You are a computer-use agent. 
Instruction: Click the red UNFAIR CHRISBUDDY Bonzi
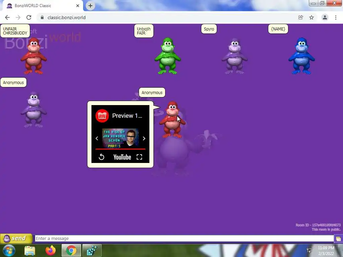coord(33,56)
